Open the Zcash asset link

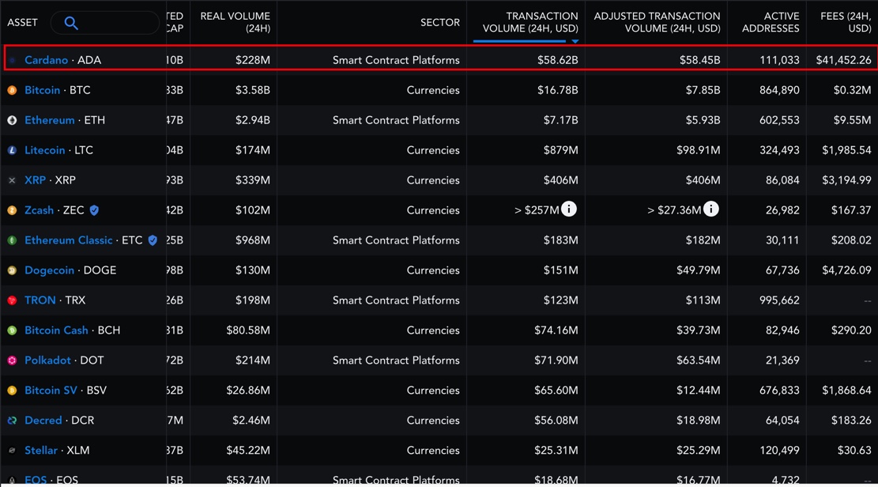click(x=40, y=210)
